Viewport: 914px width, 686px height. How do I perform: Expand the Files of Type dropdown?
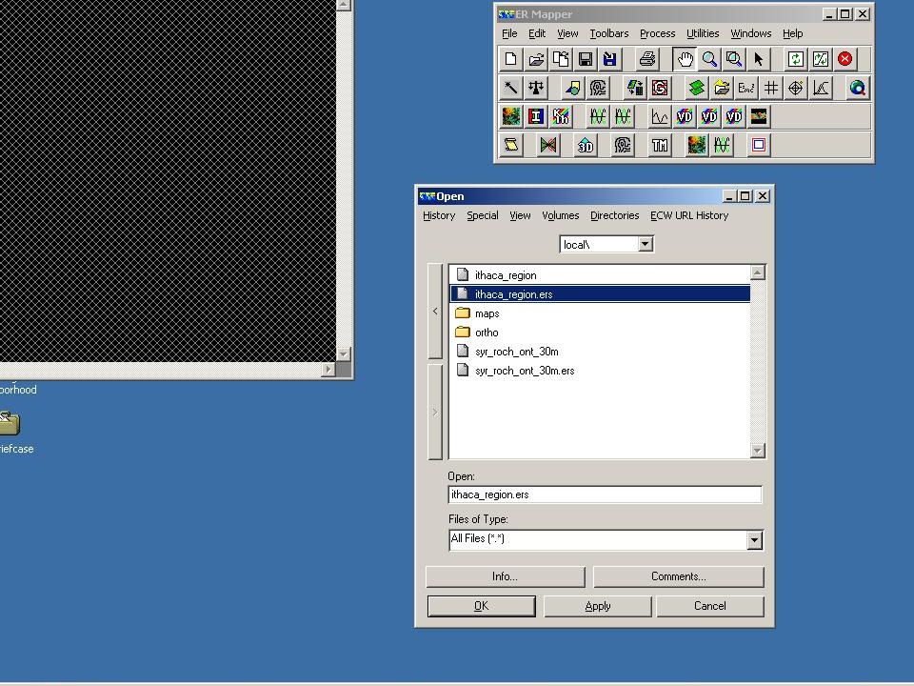point(754,540)
